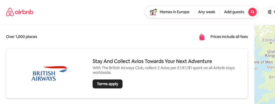Image resolution: width=275 pixels, height=104 pixels.
Task: Click the Stay And Collect Avios headline
Action: (x=152, y=61)
